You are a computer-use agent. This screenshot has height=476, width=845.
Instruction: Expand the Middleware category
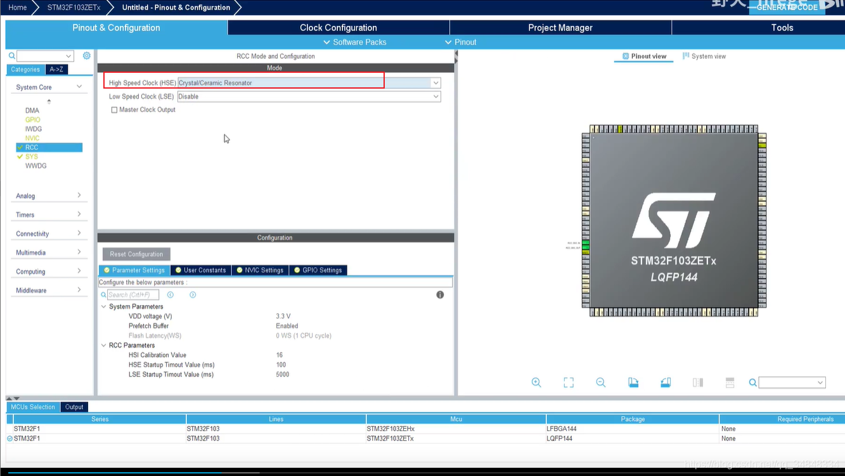click(79, 291)
